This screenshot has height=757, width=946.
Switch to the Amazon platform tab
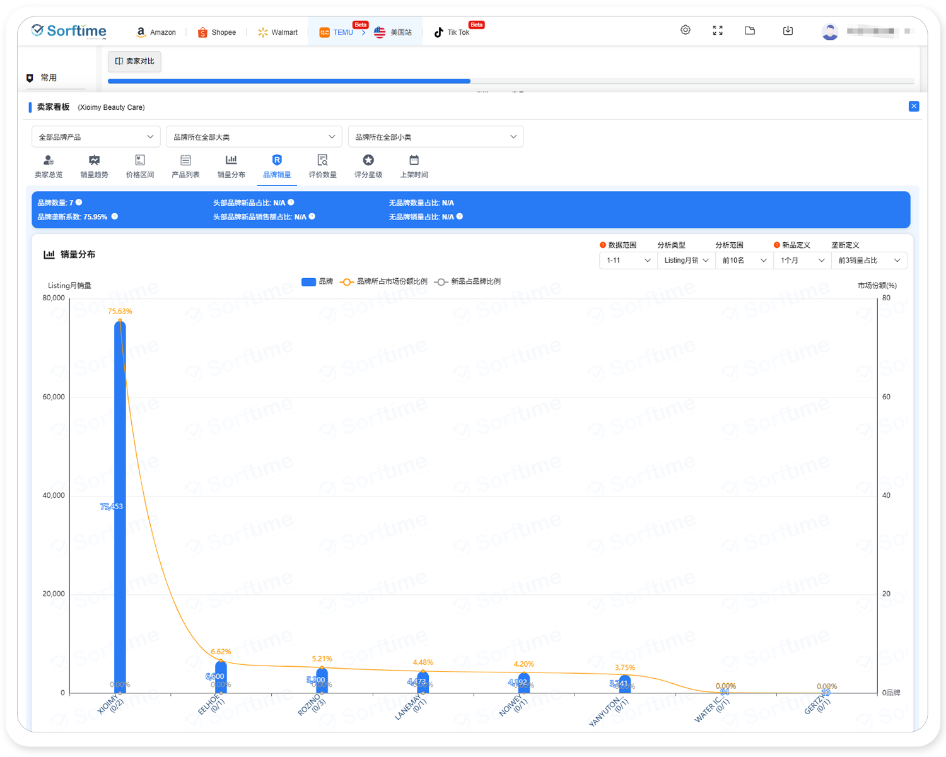click(x=156, y=32)
